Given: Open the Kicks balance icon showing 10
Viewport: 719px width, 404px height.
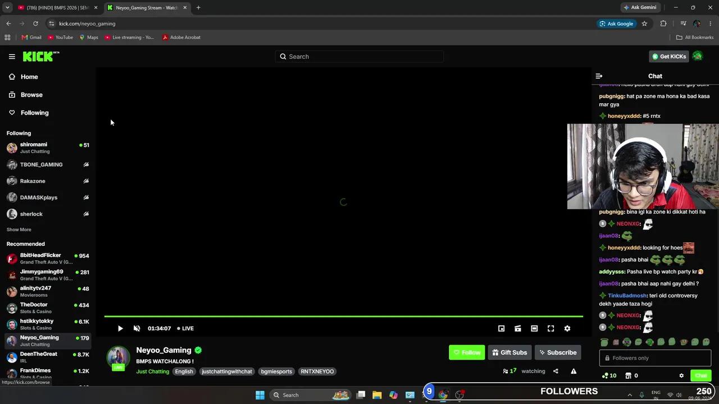Looking at the screenshot, I should click(x=609, y=376).
